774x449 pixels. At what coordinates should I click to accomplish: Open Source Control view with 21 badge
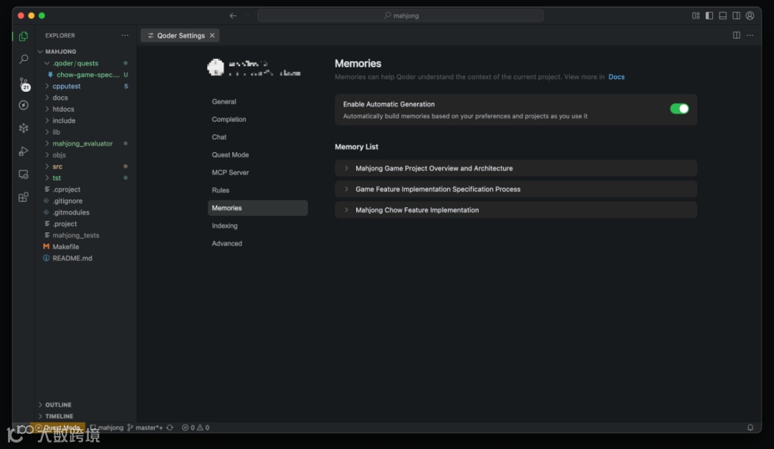[24, 82]
